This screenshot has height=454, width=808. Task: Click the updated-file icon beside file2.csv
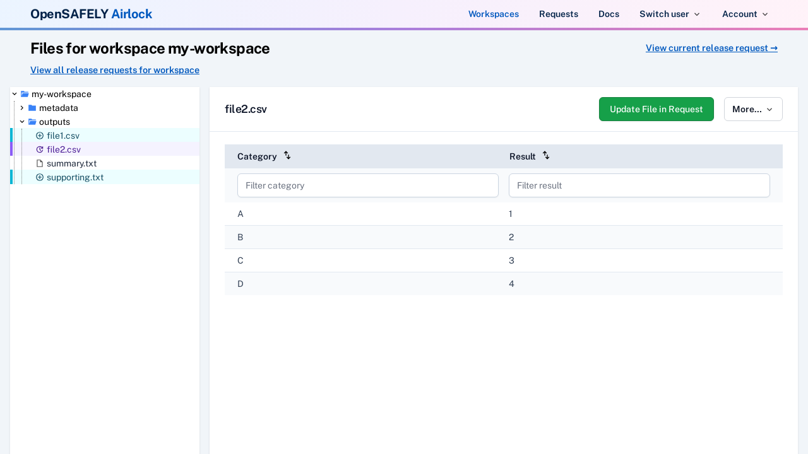coord(40,149)
